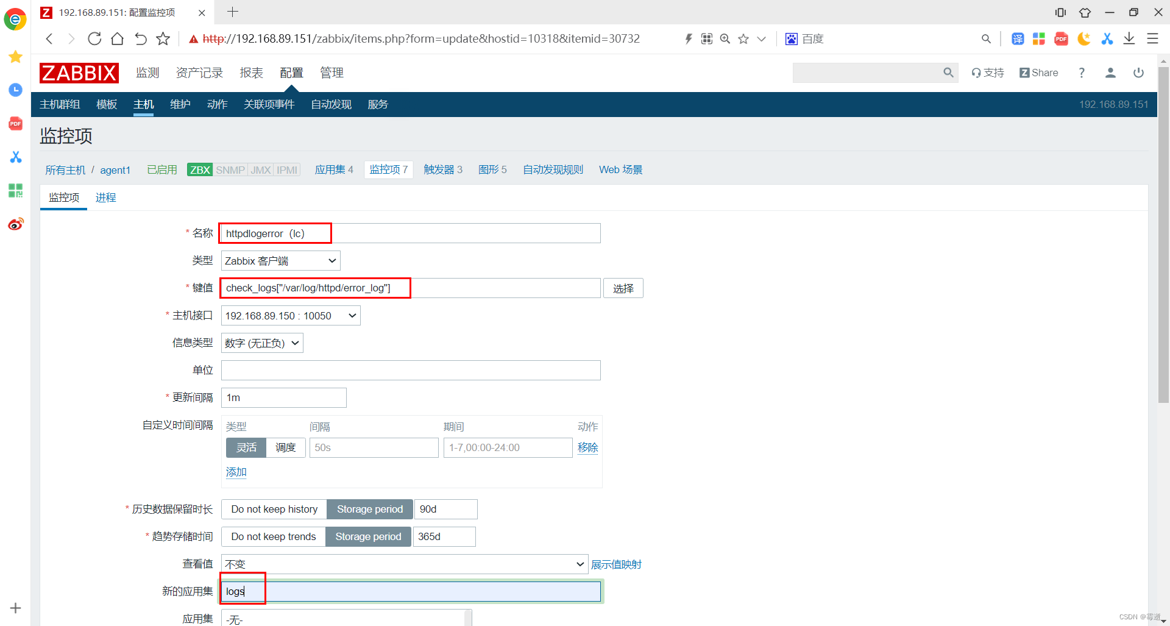Open the browser downloads icon
Viewport: 1170px width, 626px height.
pos(1129,39)
